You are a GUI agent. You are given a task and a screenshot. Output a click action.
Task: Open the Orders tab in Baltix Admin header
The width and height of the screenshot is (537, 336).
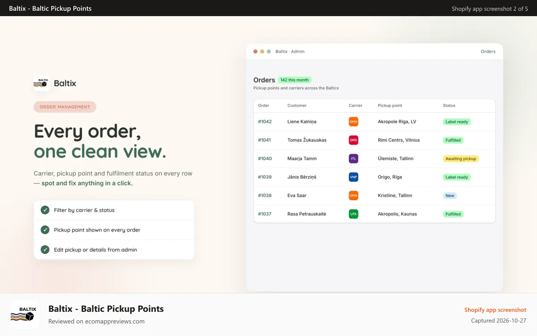[488, 52]
